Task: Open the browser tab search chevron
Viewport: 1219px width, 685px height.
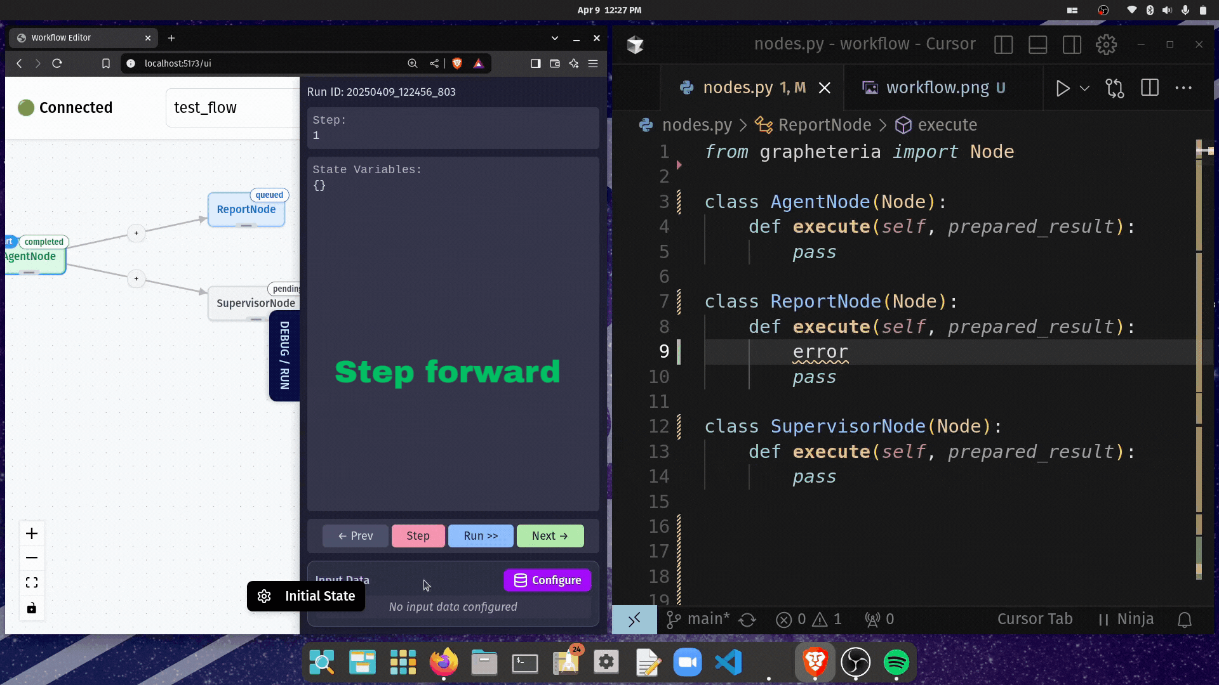Action: click(555, 38)
